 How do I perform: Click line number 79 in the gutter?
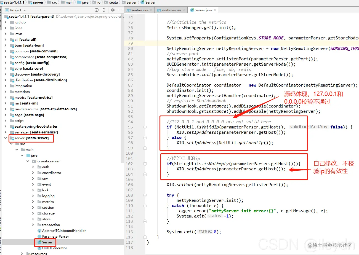click(131, 43)
